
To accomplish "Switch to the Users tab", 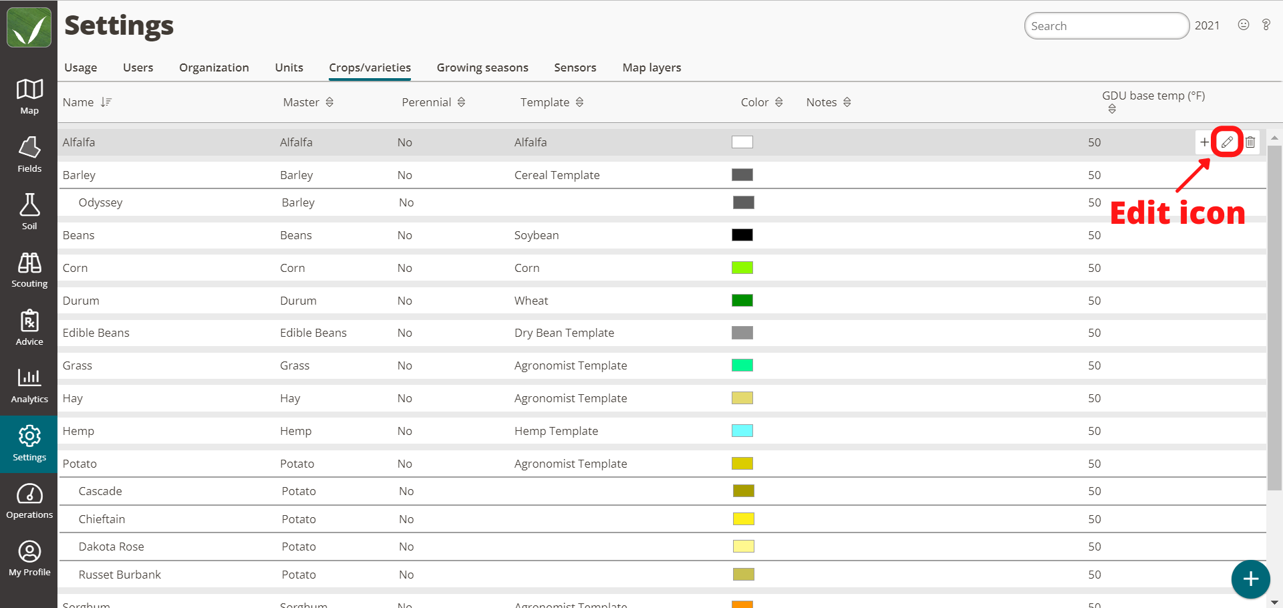I will (x=138, y=67).
